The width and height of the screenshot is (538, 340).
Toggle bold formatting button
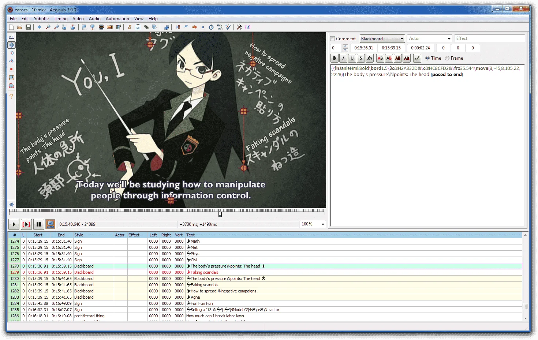point(335,58)
